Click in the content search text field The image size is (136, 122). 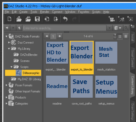[64, 28]
